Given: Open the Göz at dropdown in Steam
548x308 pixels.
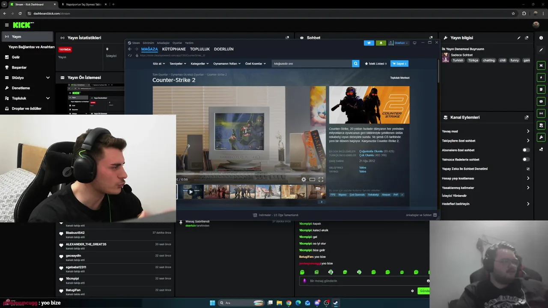Looking at the screenshot, I should pyautogui.click(x=158, y=64).
